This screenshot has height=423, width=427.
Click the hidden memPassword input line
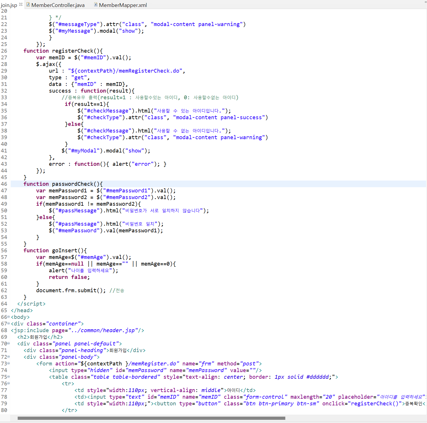point(155,370)
